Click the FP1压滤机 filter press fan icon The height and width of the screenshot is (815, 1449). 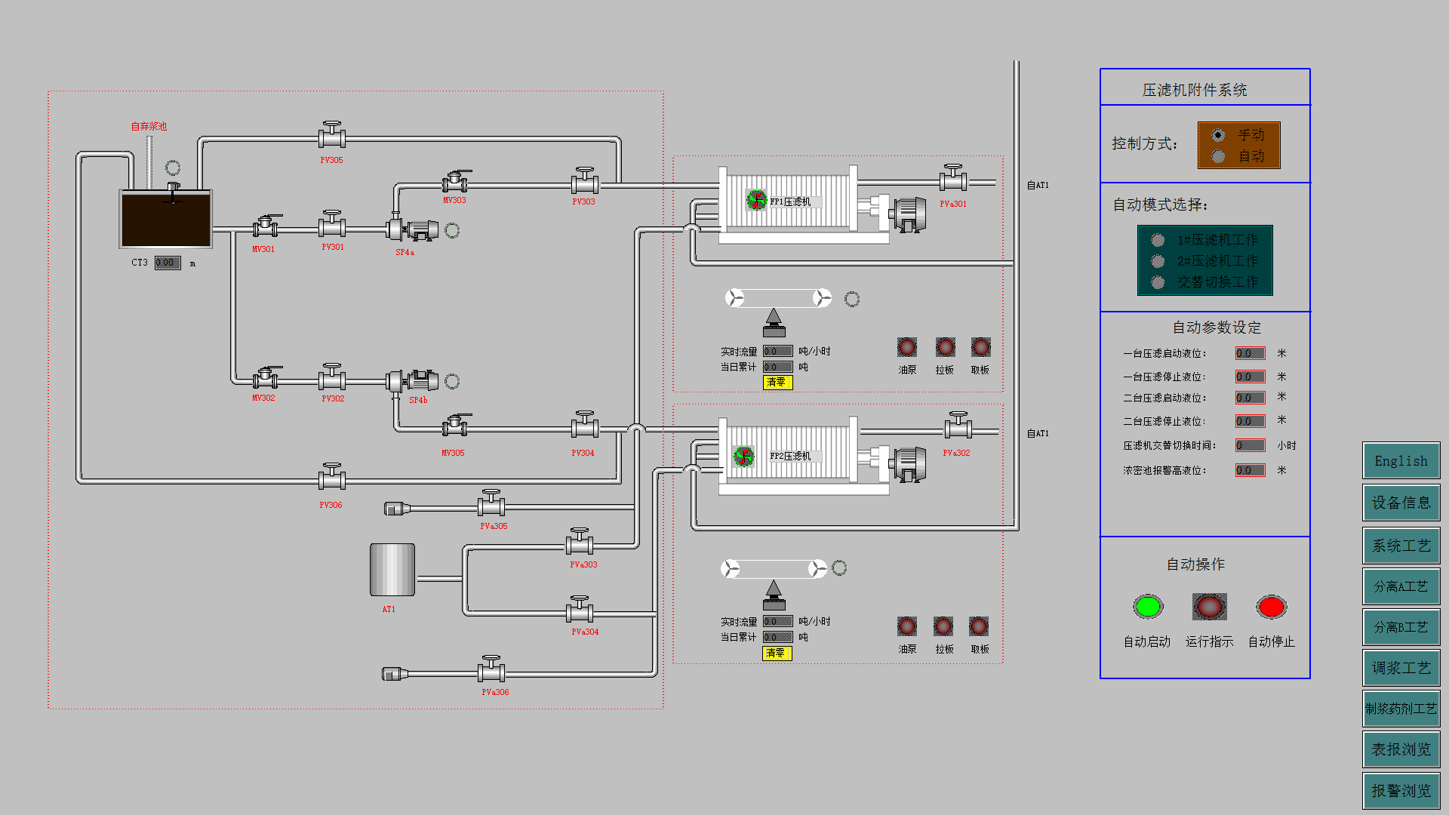point(755,200)
